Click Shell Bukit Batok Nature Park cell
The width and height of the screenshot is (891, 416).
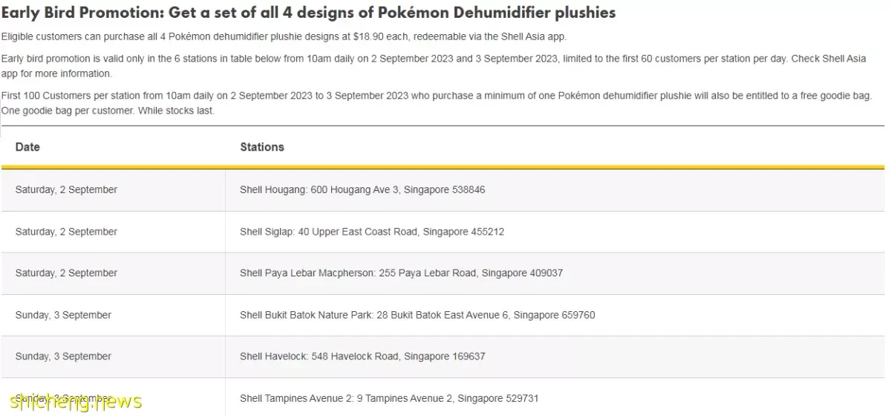coord(555,315)
